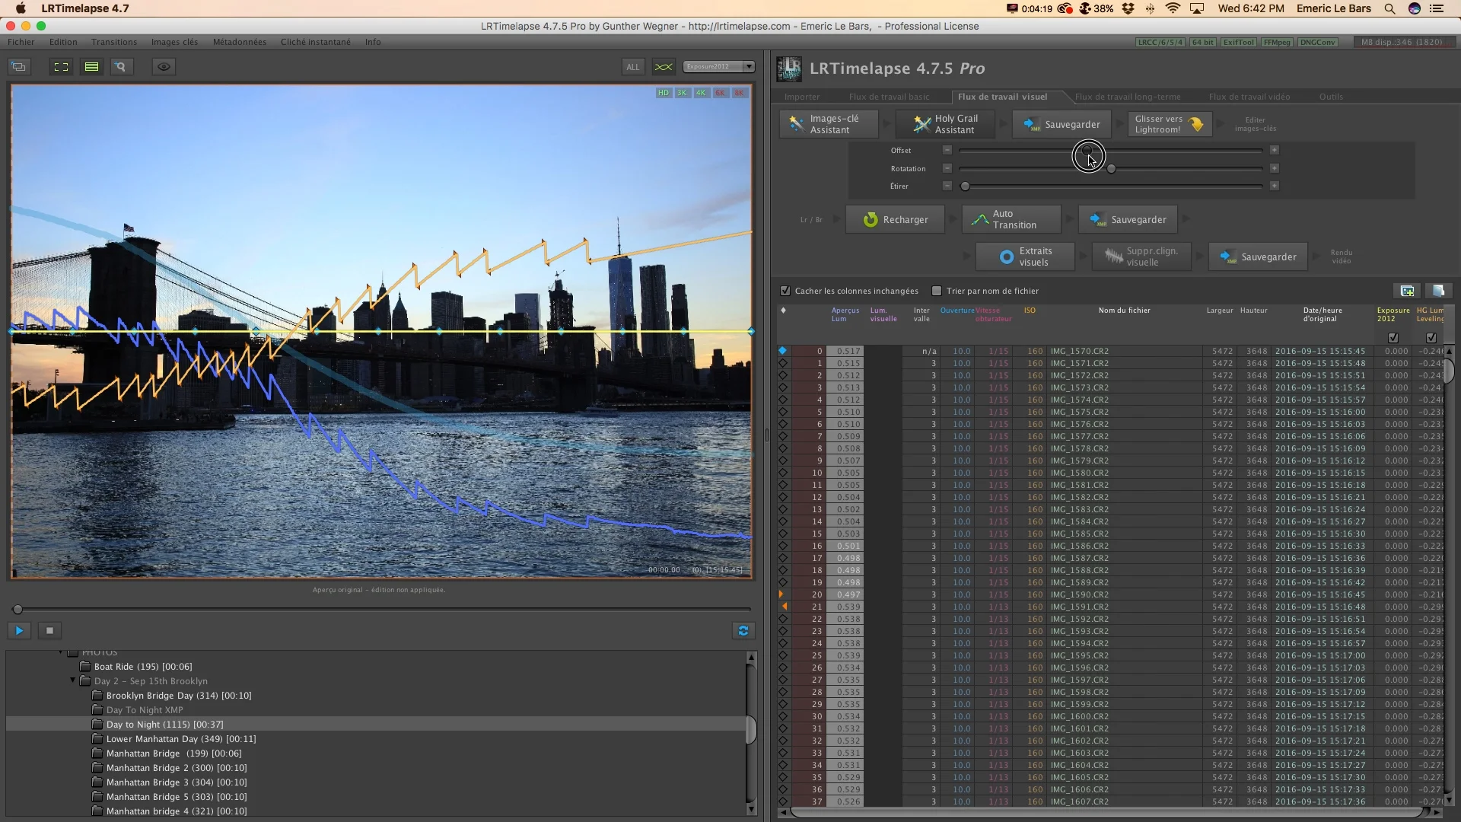This screenshot has height=822, width=1461.
Task: Select Lower Manhattan Day (349) folder
Action: pyautogui.click(x=181, y=739)
